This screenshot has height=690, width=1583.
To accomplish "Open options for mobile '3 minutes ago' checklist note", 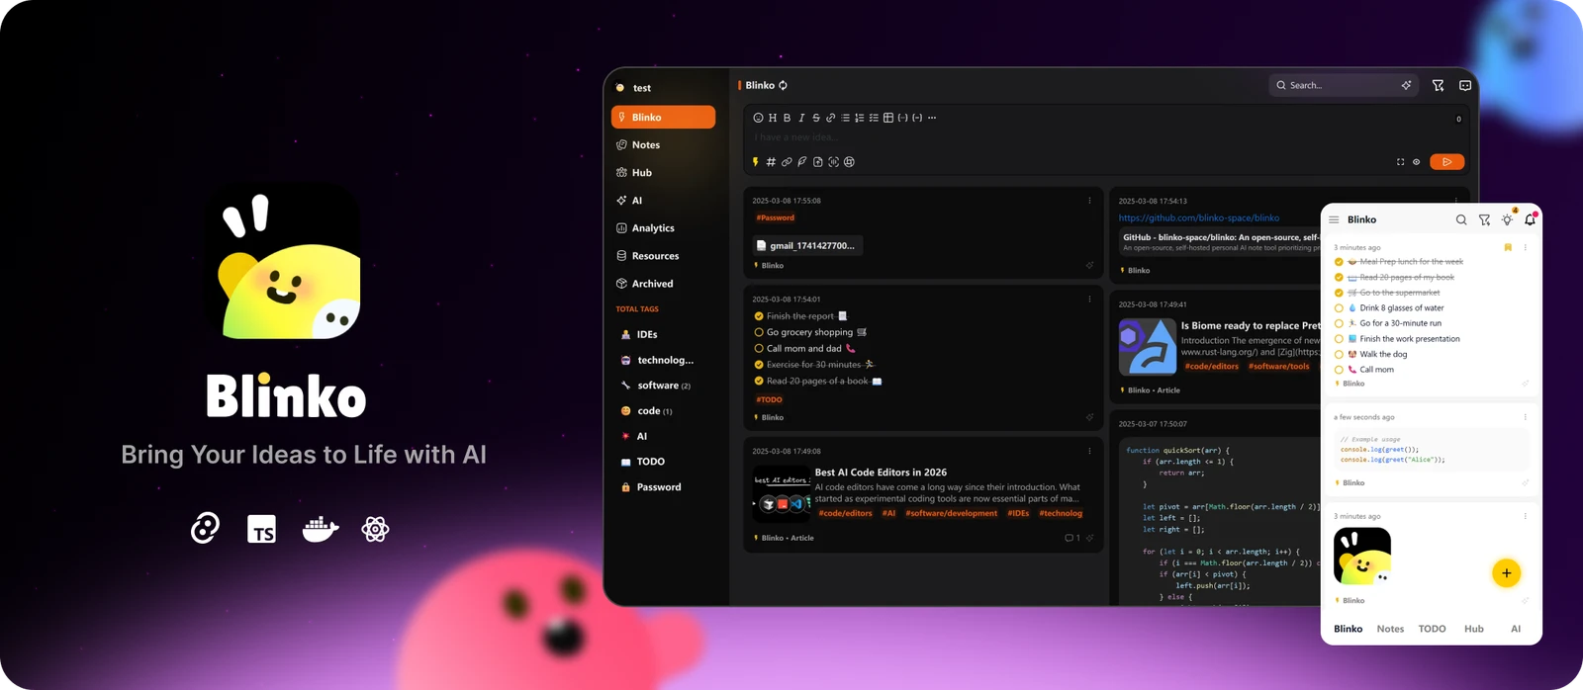I will pyautogui.click(x=1525, y=247).
